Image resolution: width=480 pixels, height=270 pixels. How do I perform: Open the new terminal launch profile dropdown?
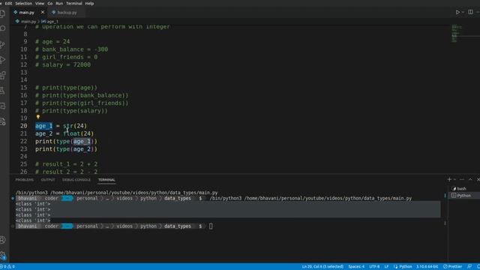tap(454, 179)
